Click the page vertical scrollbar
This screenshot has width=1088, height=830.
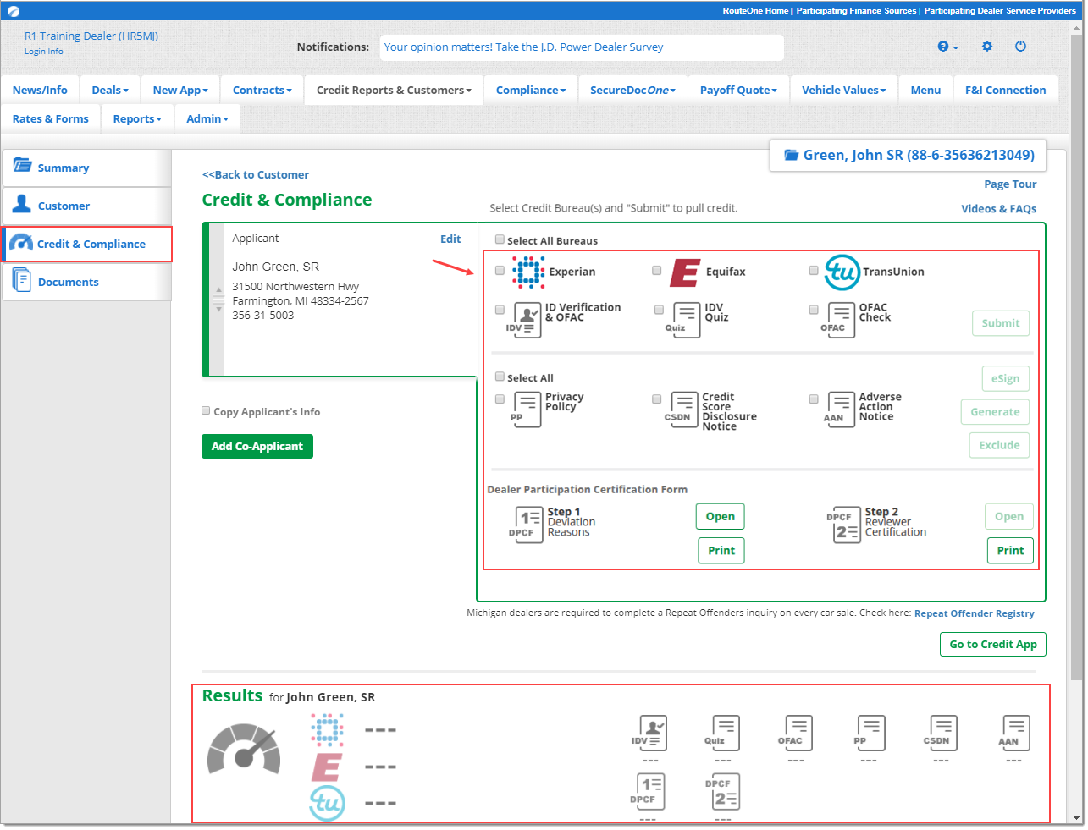1077,355
